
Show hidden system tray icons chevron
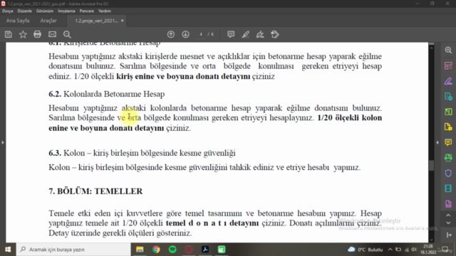point(390,250)
